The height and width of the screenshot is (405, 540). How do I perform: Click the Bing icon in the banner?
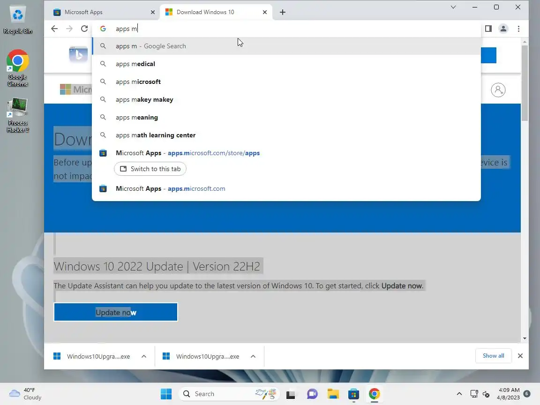(78, 54)
